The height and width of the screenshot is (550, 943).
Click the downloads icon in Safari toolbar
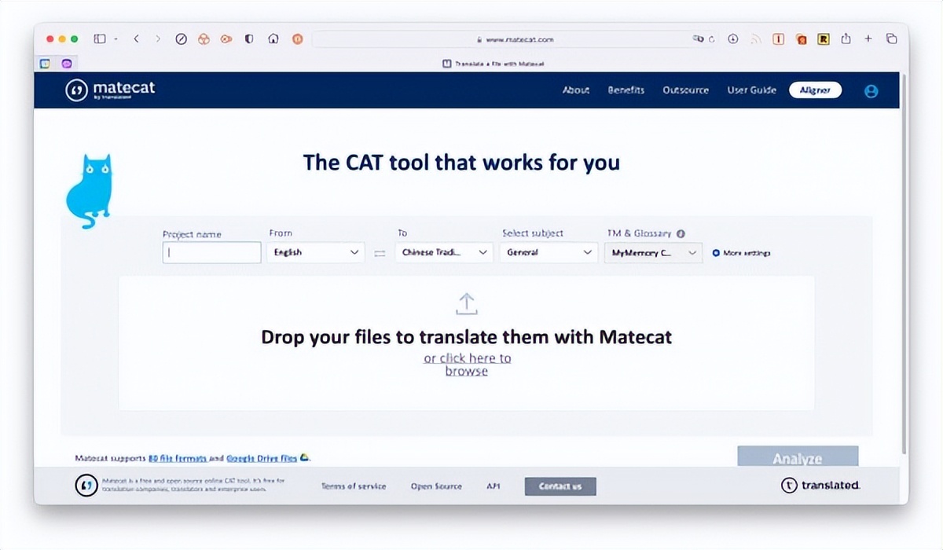point(733,38)
